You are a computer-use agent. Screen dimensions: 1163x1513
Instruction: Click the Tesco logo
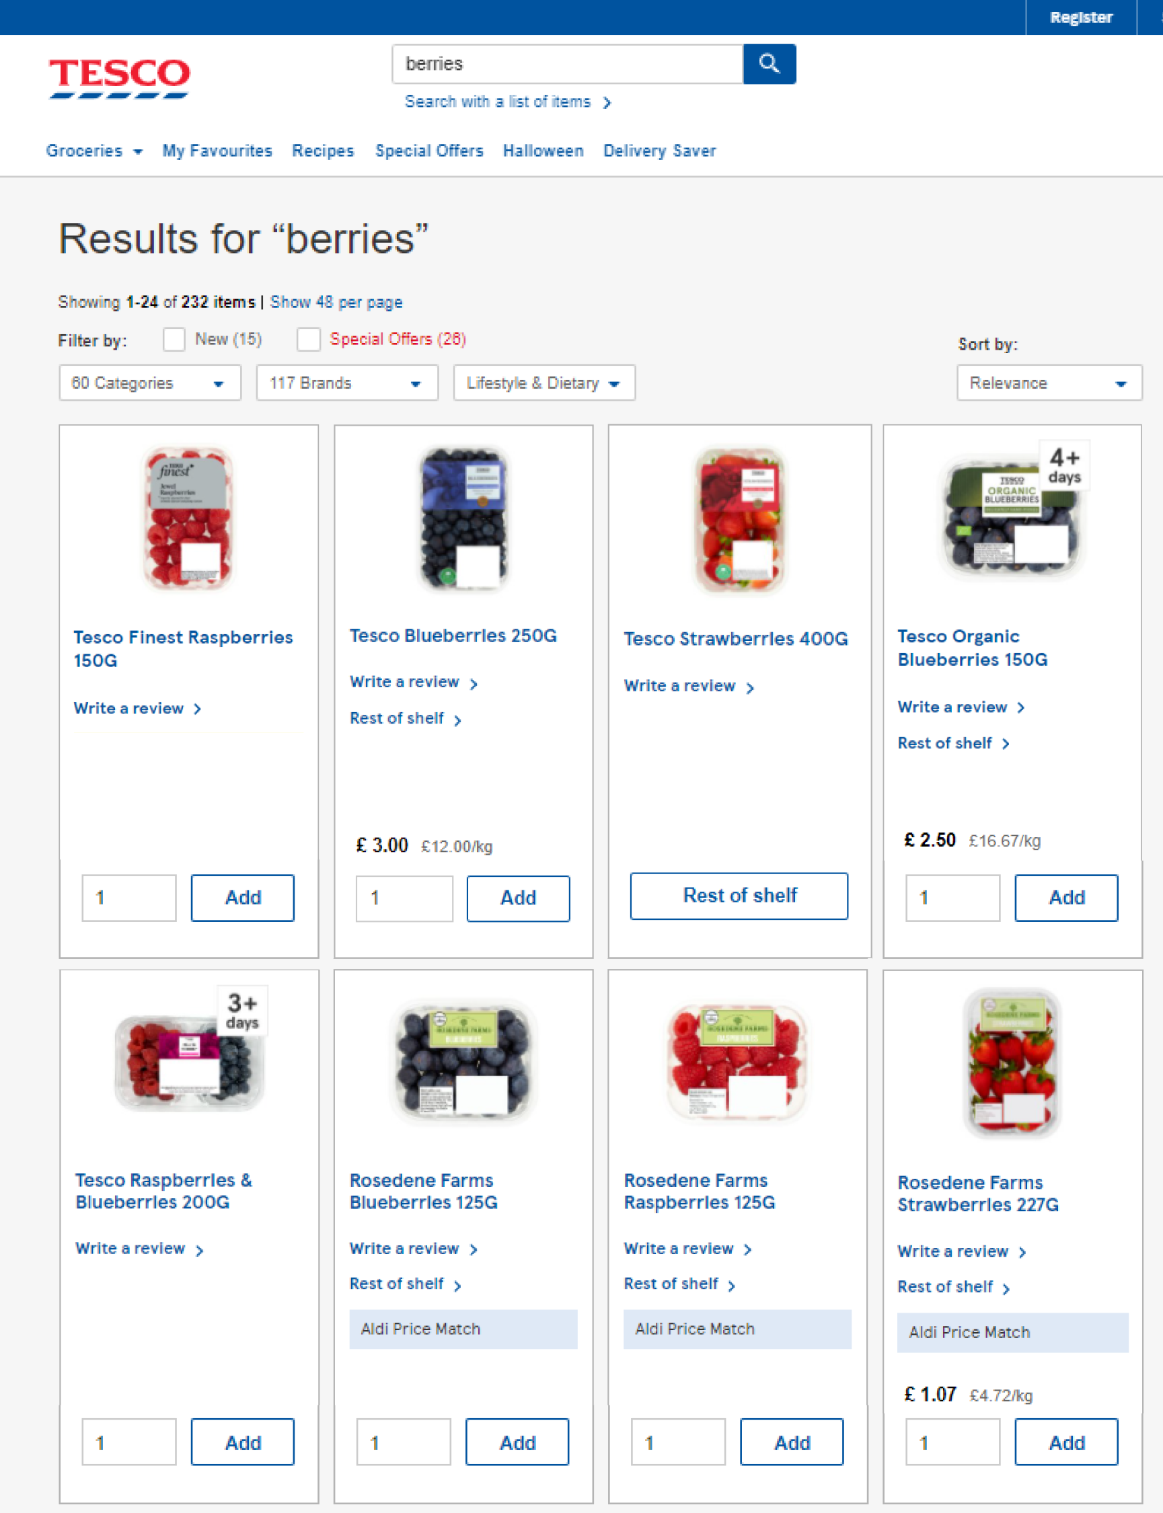(119, 77)
